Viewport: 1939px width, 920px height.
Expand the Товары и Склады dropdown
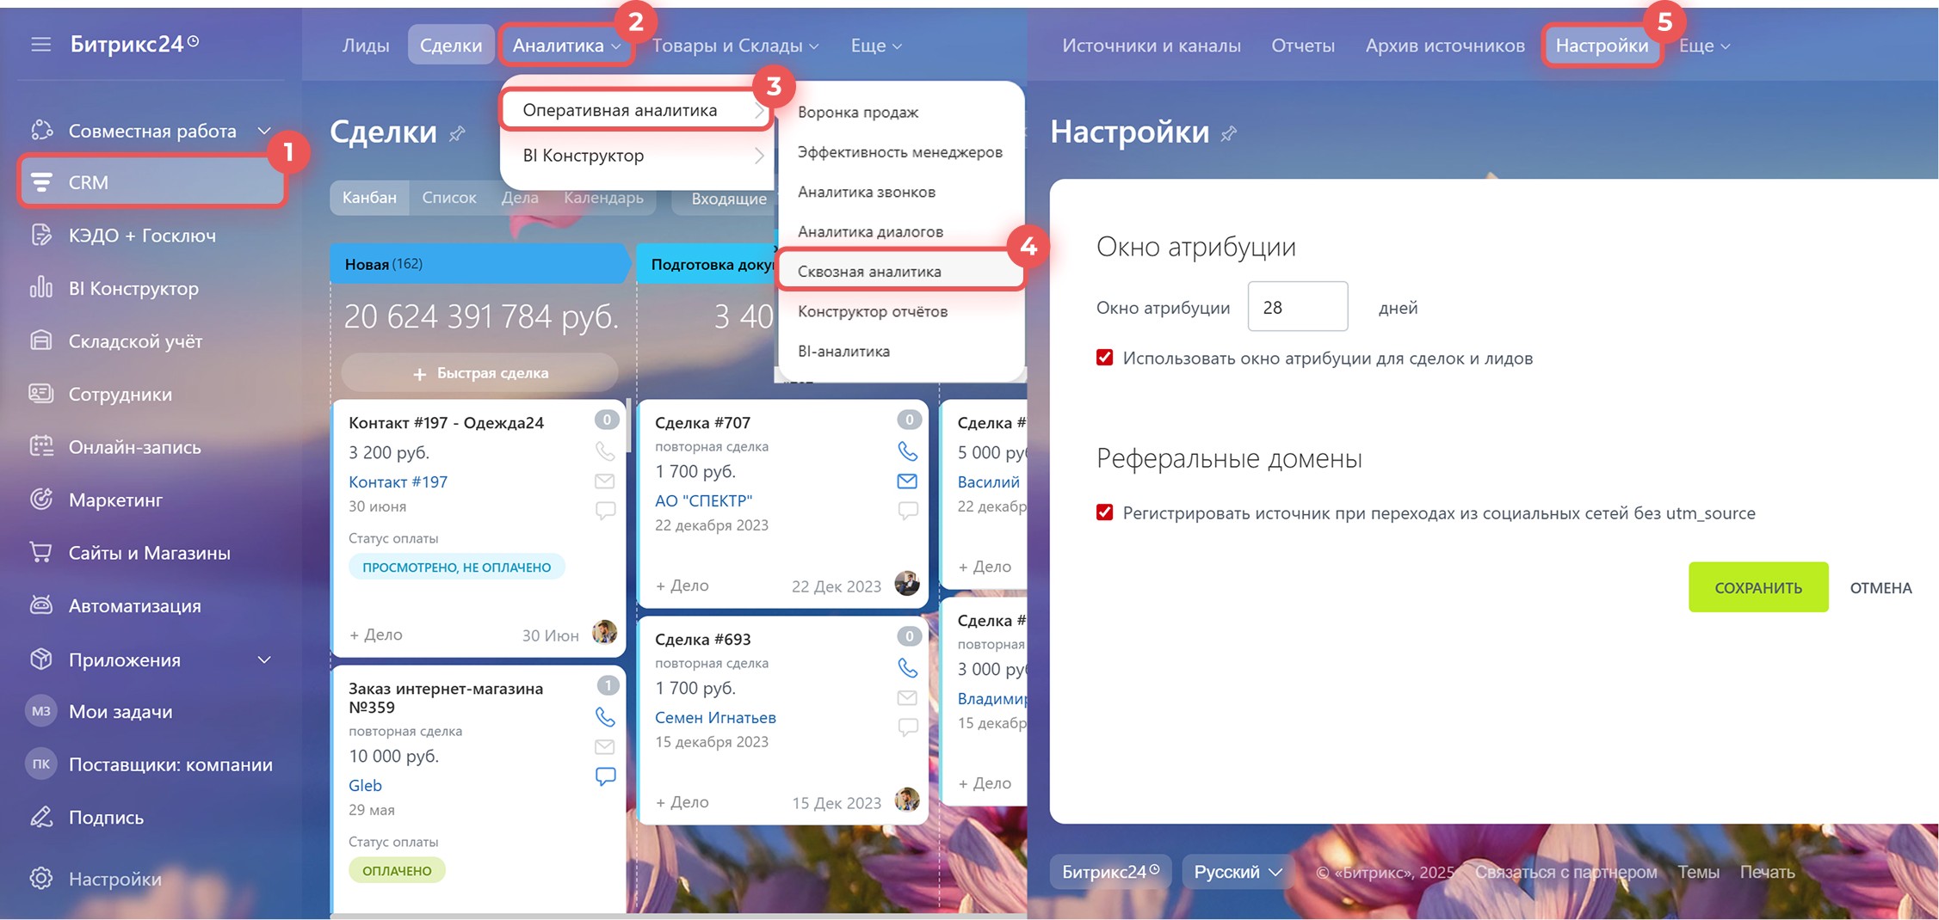click(735, 46)
